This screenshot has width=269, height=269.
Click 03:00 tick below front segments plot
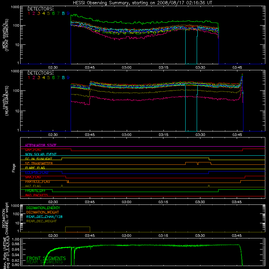(127, 68)
